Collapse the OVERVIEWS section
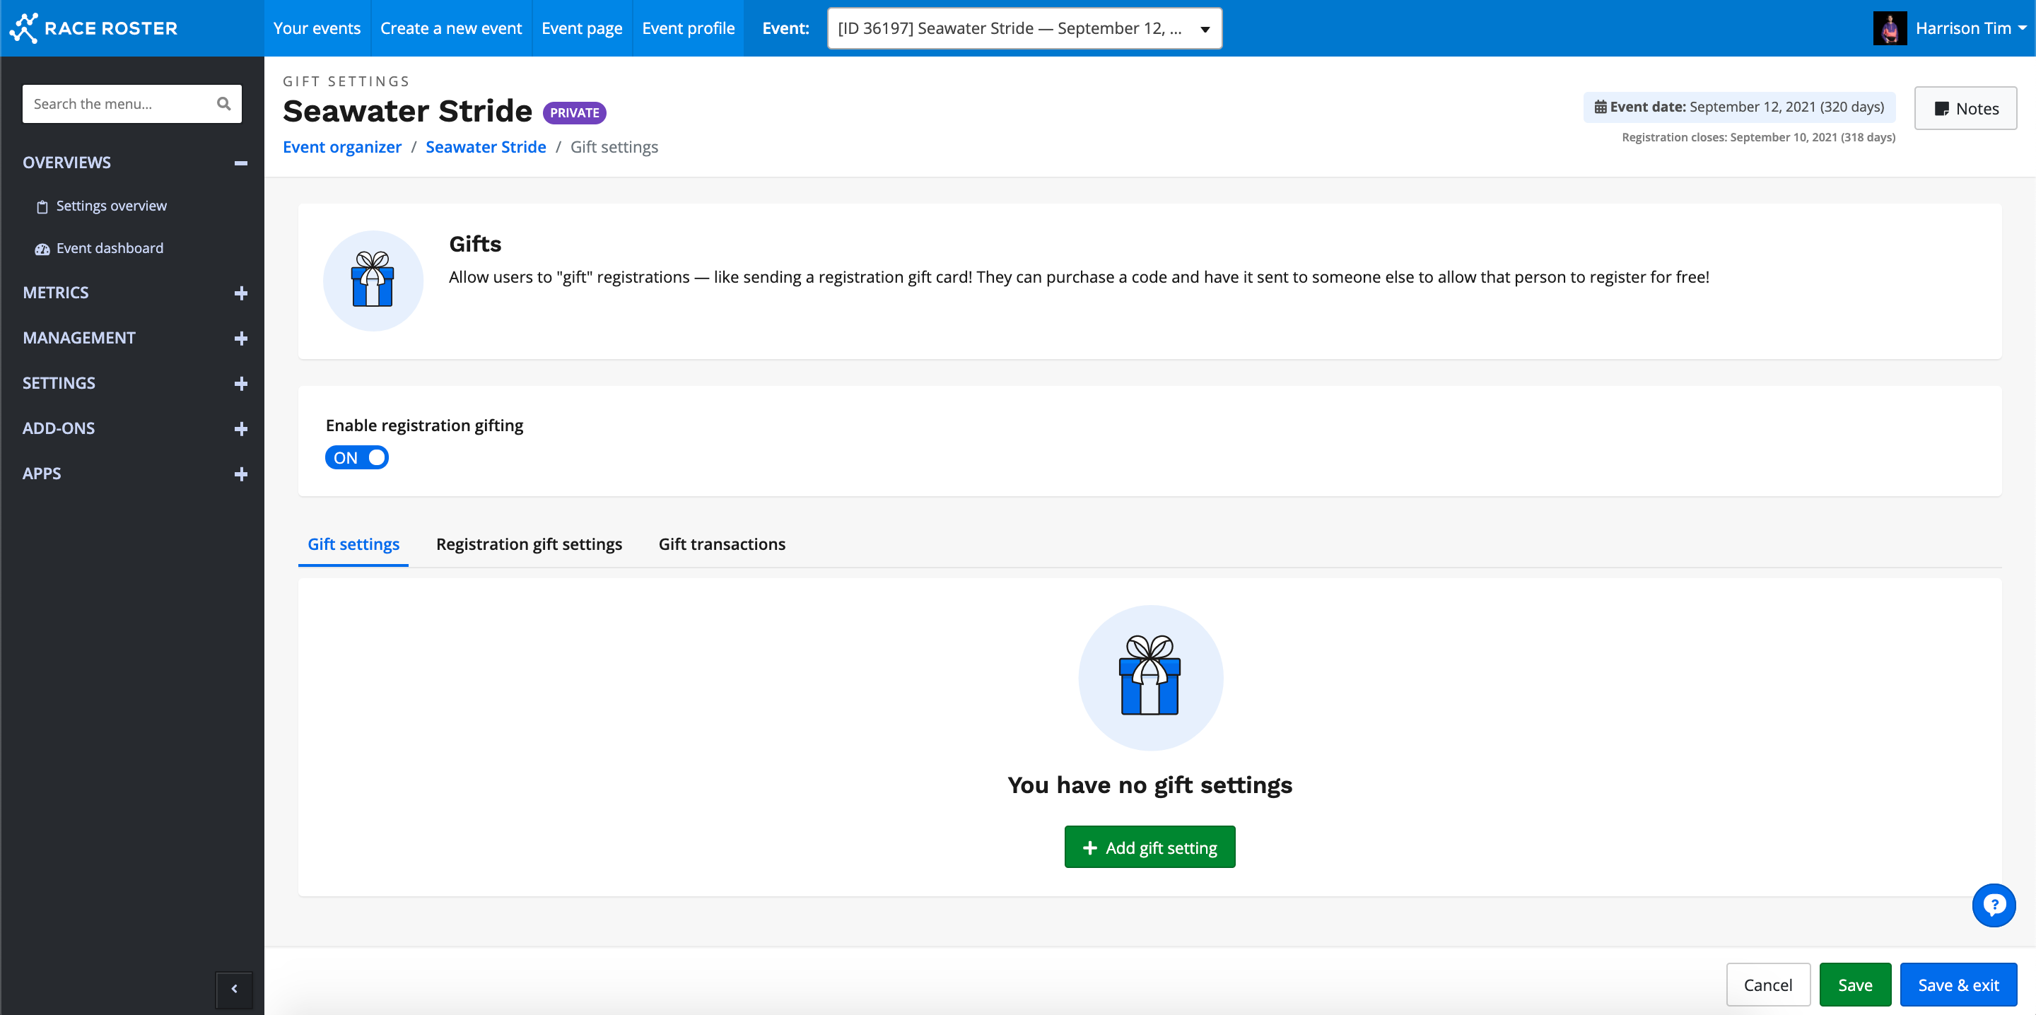Viewport: 2036px width, 1015px height. [x=240, y=163]
